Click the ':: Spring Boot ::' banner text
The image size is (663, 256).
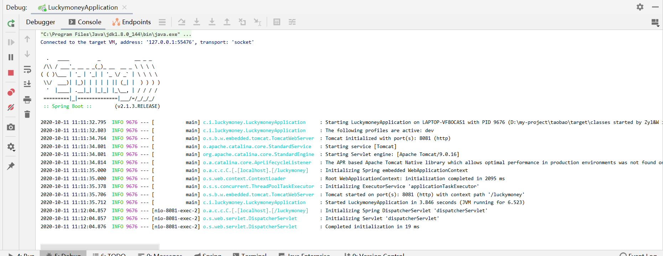coord(68,106)
